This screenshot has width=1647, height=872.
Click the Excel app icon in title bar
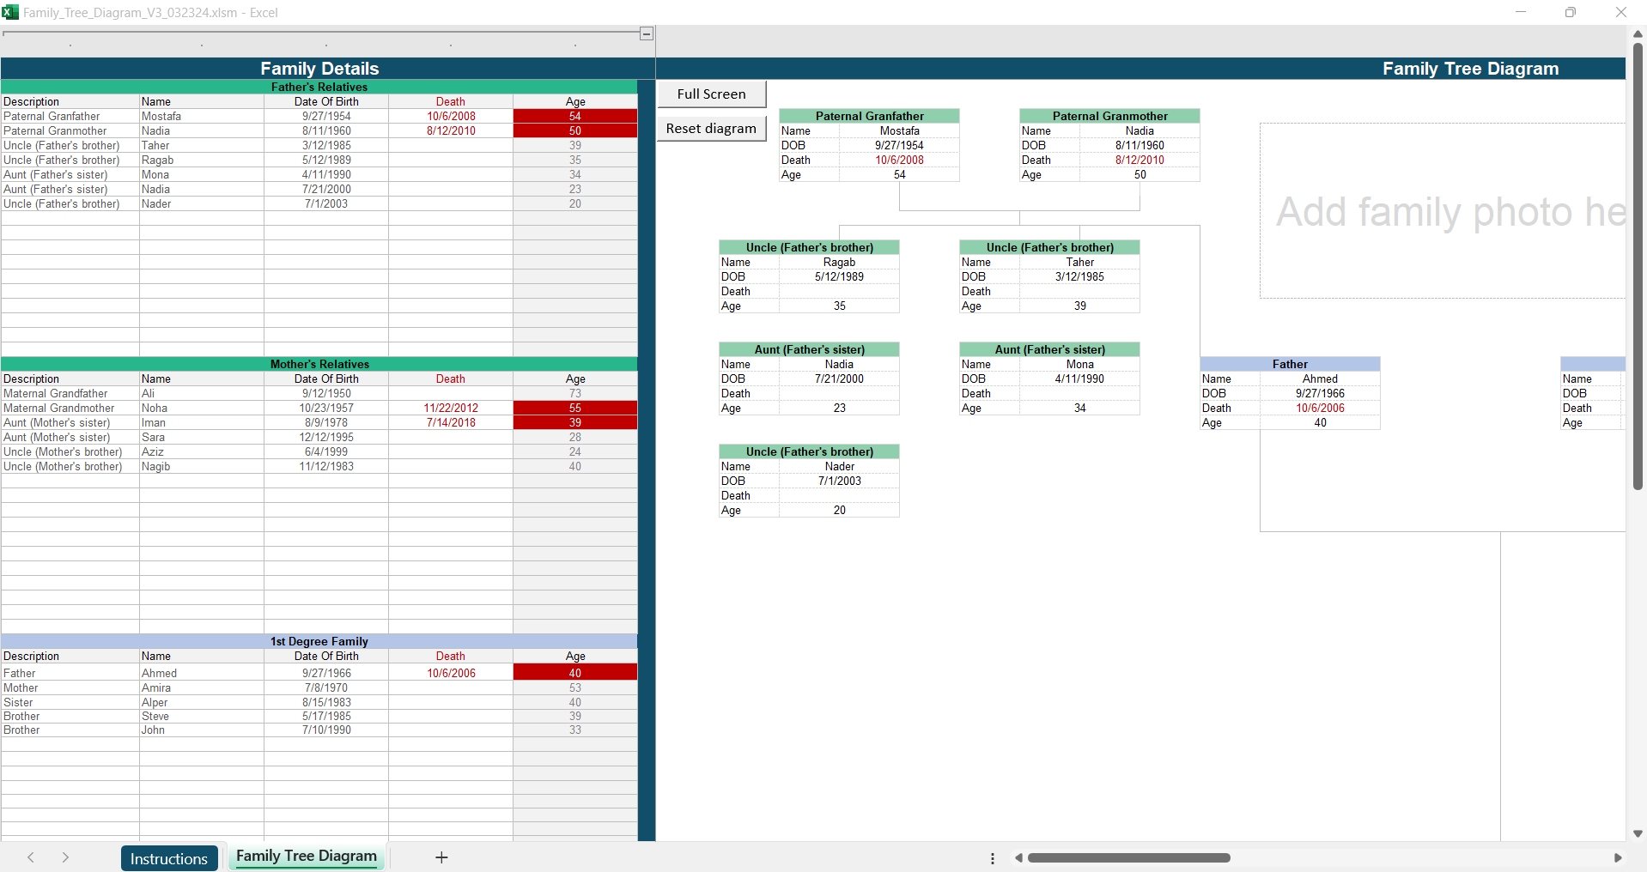point(10,12)
